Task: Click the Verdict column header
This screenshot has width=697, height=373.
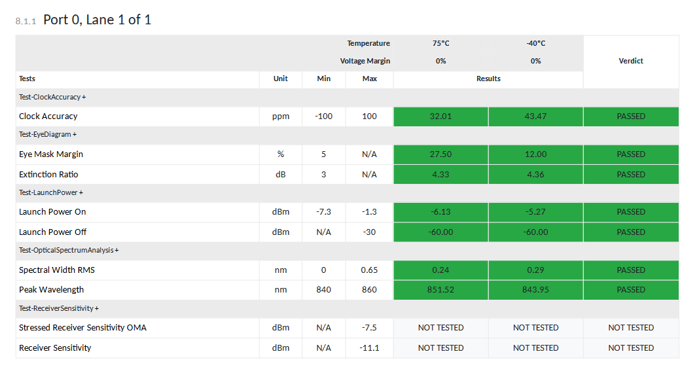Action: (630, 61)
